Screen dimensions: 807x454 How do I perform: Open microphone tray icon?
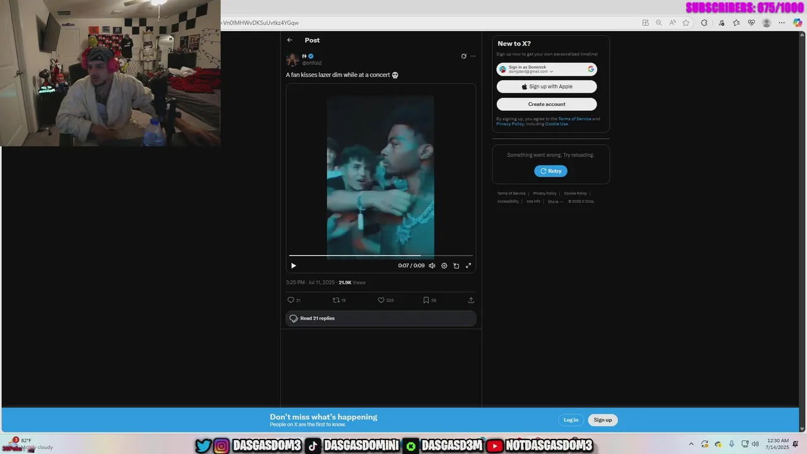(731, 444)
